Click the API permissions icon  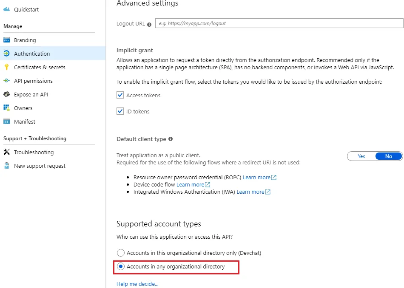coord(6,81)
